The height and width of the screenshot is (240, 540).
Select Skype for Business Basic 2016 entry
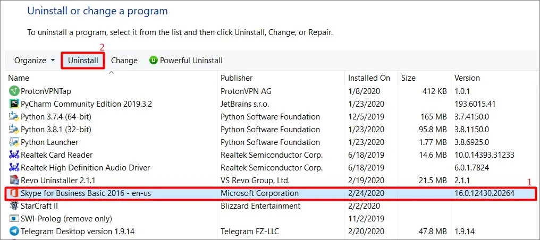point(86,193)
